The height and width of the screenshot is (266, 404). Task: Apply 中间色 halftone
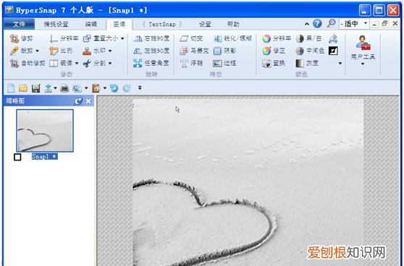310,51
